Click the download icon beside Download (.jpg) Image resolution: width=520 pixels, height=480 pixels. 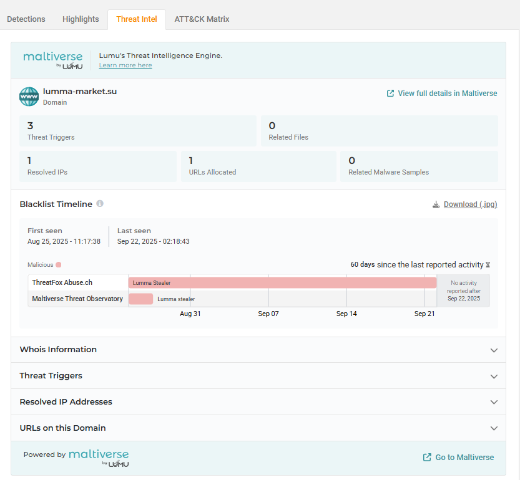coord(436,204)
